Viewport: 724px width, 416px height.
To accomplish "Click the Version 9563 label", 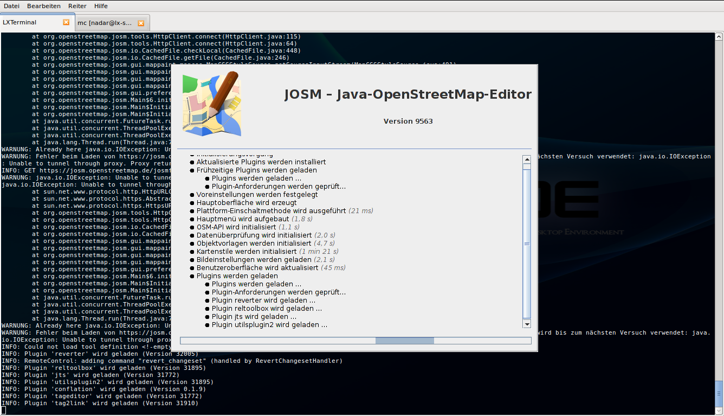I will pos(408,121).
